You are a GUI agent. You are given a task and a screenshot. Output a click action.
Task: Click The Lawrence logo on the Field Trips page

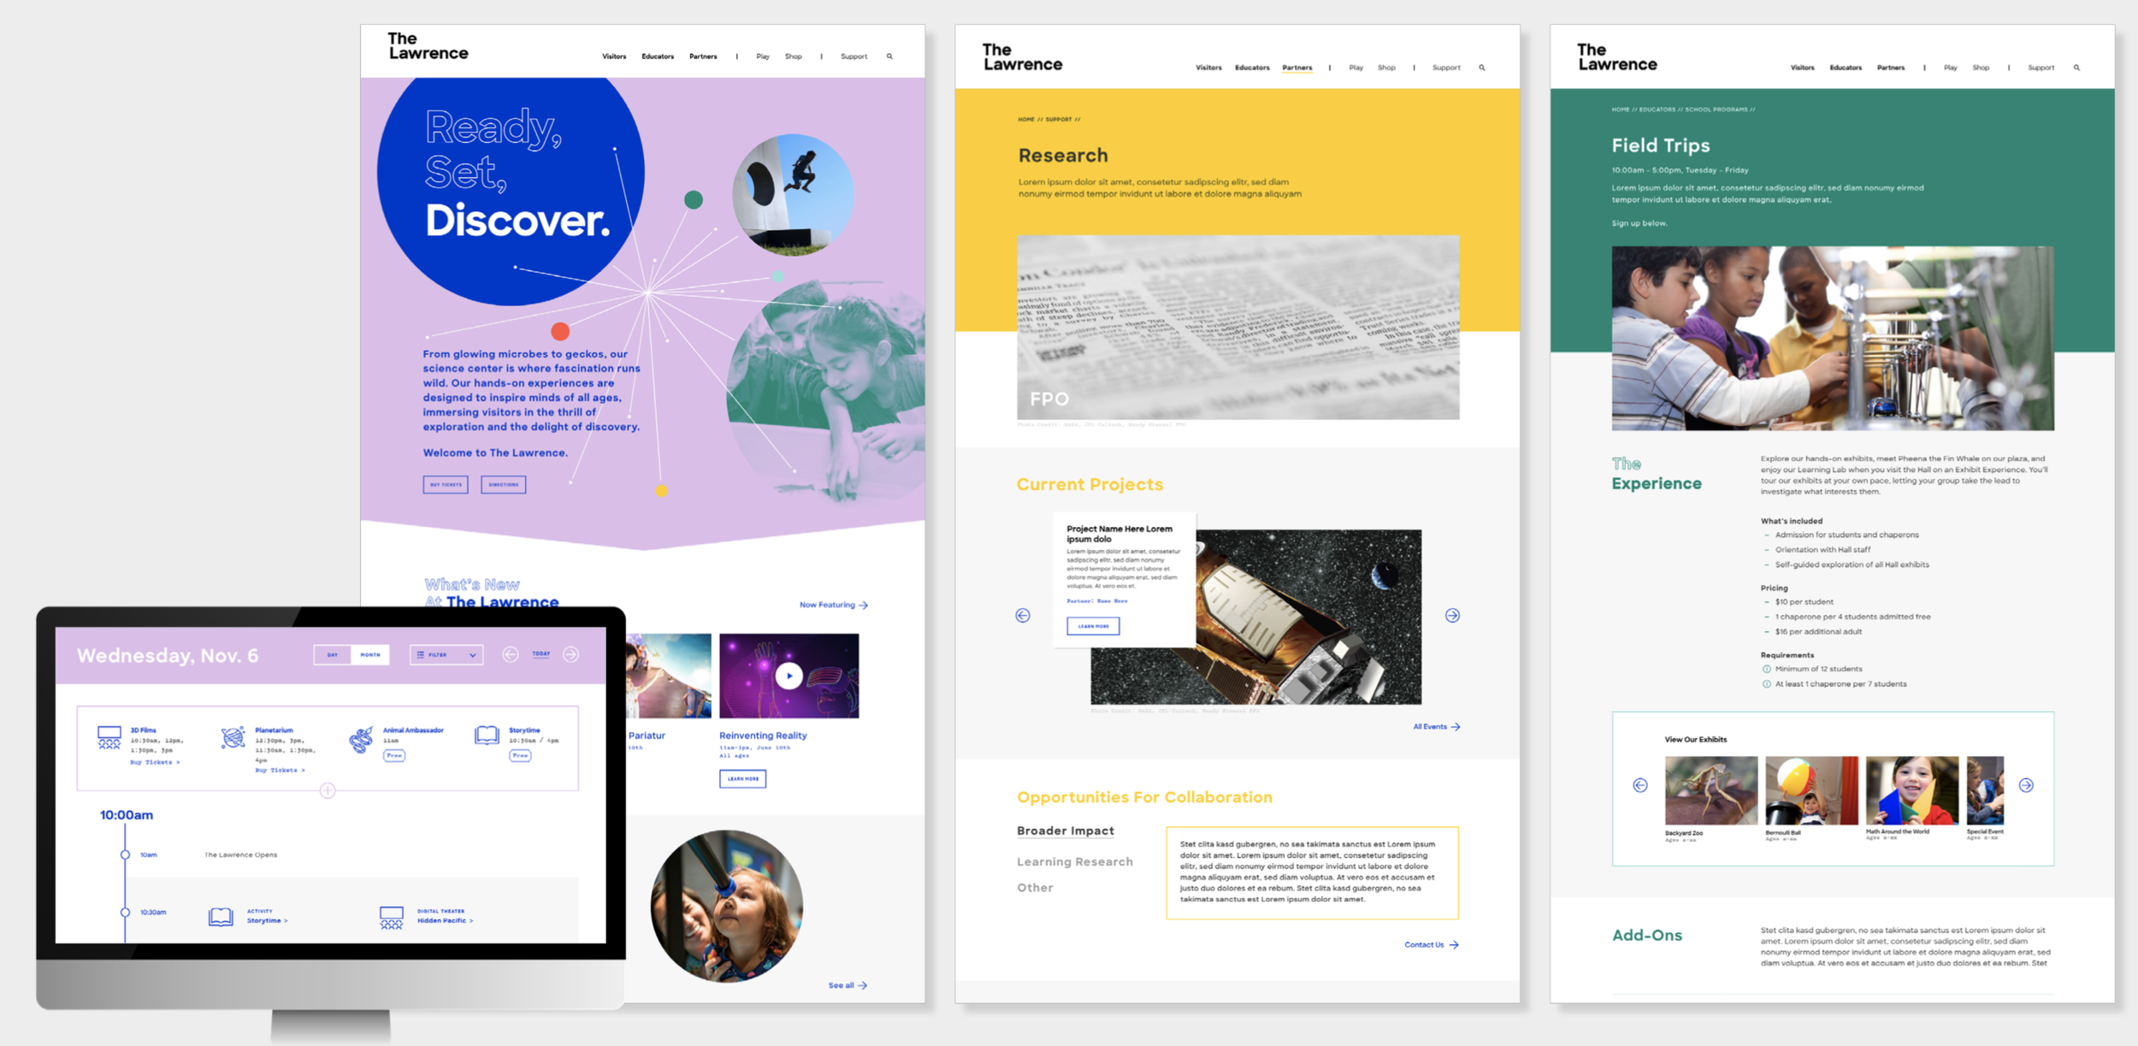[1616, 57]
